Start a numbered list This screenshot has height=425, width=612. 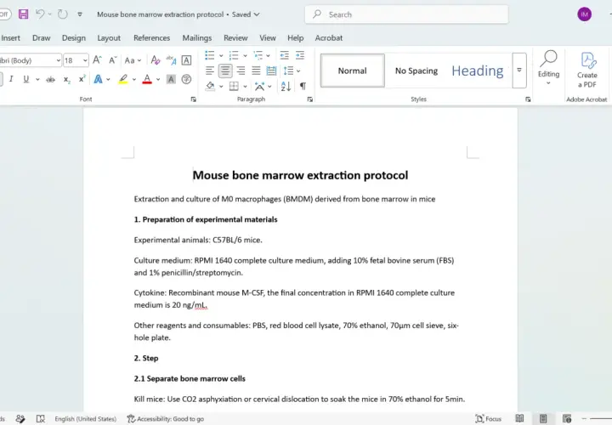click(x=234, y=55)
